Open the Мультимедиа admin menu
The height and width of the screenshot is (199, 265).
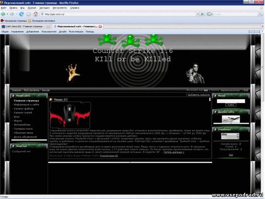pyautogui.click(x=76, y=32)
